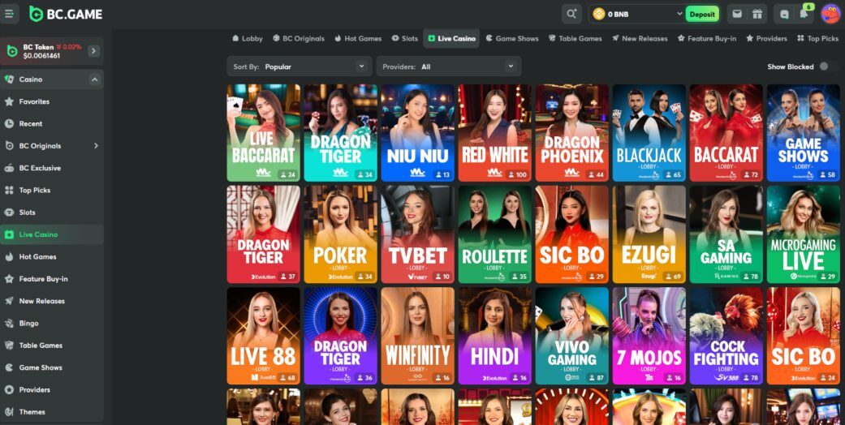
Task: Open the Dragon Phoenix game card
Action: click(x=571, y=132)
